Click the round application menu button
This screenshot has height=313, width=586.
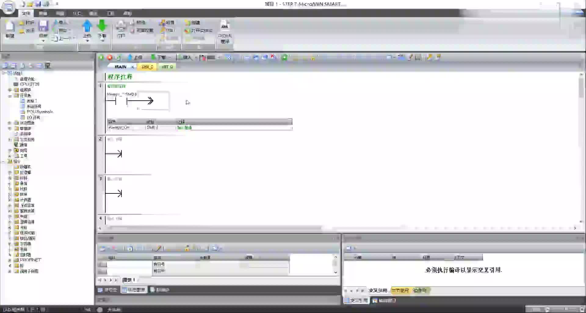(x=8, y=7)
